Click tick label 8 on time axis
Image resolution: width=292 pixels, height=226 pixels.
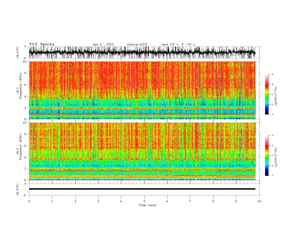click(x=213, y=201)
